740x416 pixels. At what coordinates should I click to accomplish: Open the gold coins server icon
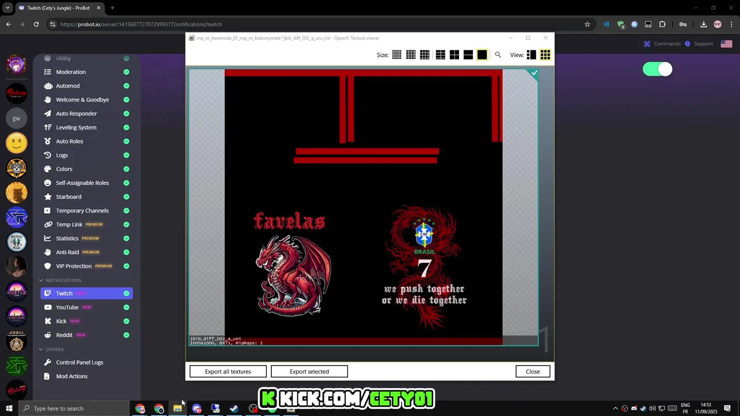click(x=17, y=192)
